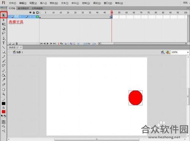Click the New Layer button
Viewport: 190px width, 141px height.
[x=10, y=44]
